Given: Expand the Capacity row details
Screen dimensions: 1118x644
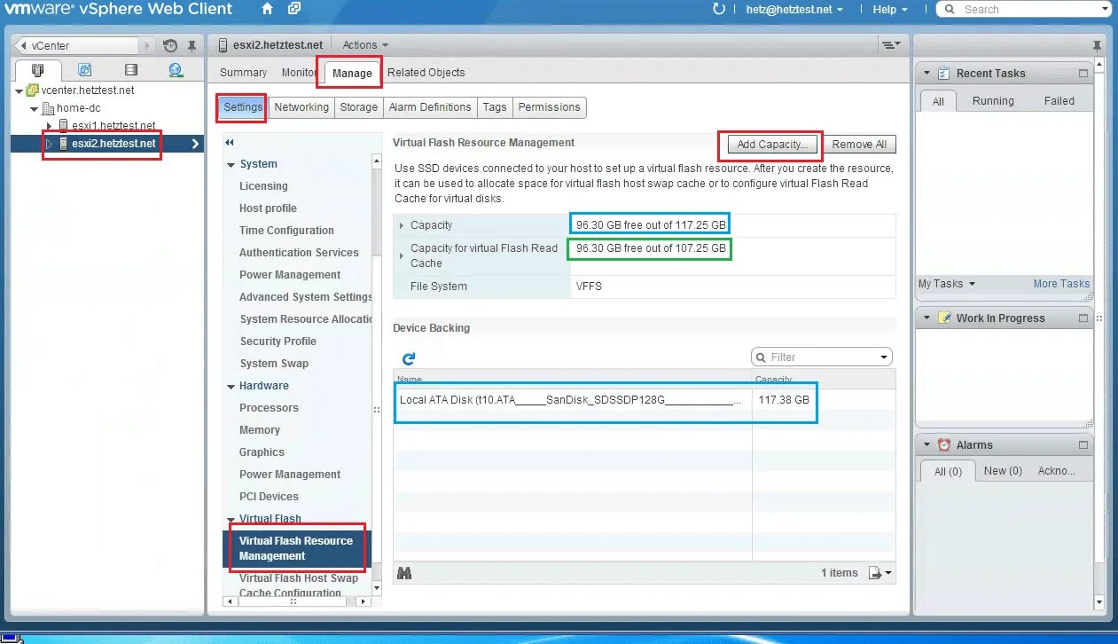Looking at the screenshot, I should [x=402, y=225].
